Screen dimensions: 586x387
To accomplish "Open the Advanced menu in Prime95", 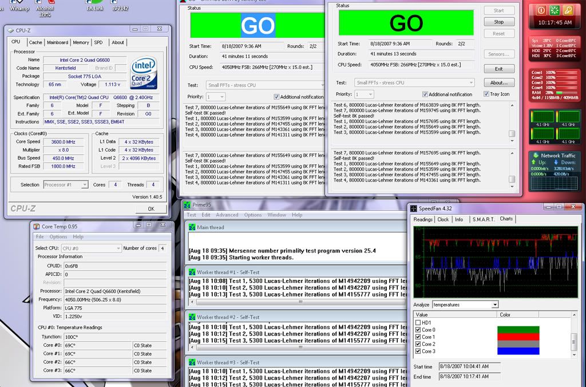I will tap(227, 215).
